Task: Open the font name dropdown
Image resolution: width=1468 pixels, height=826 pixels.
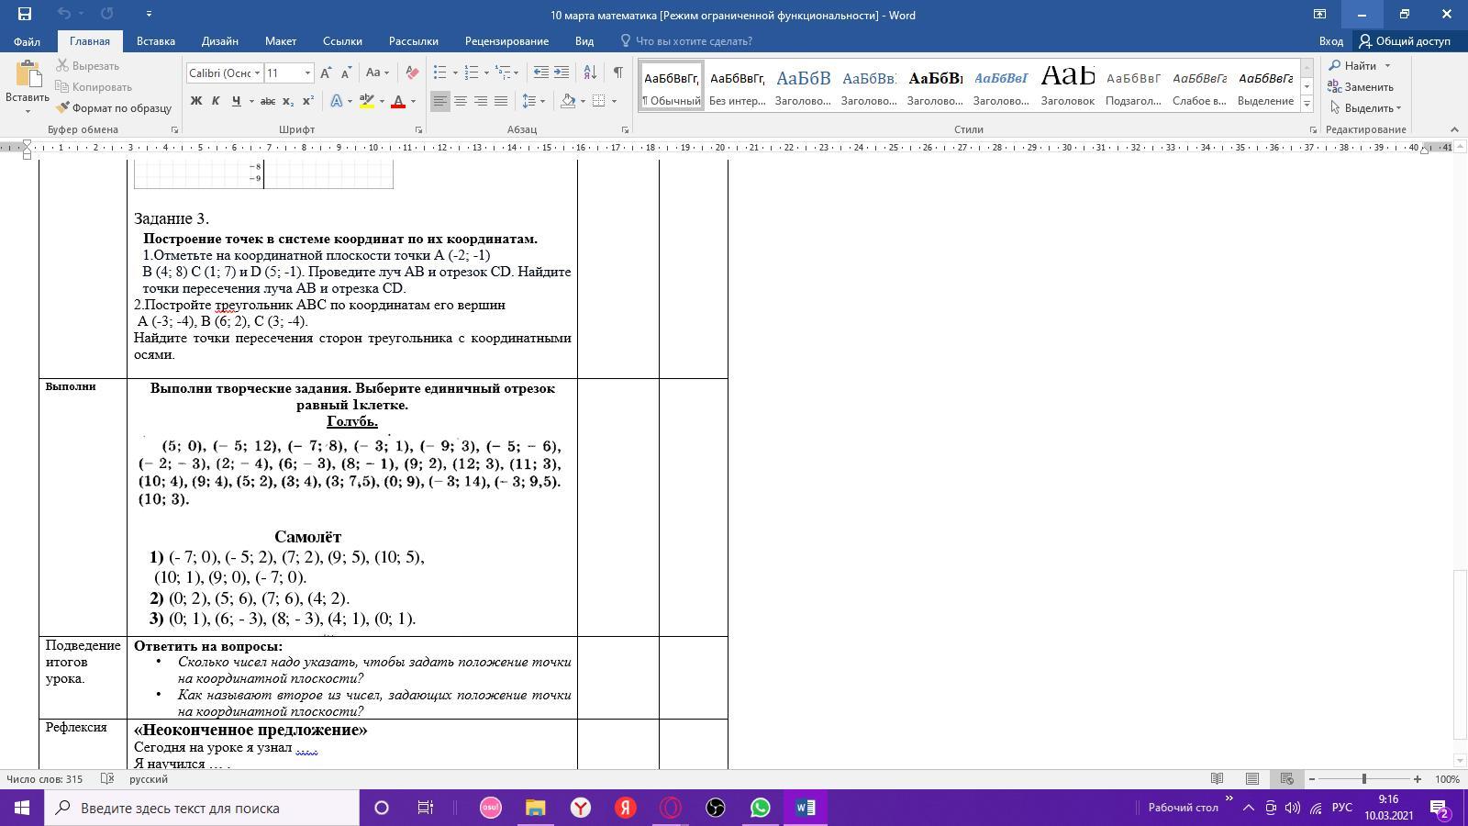Action: click(257, 73)
